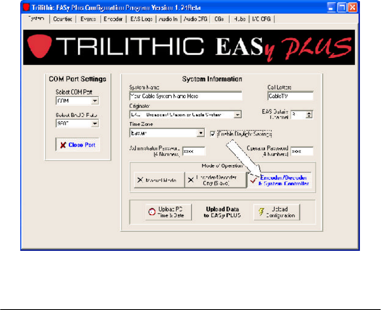Click the red Trilithic icon in title bar
Image resolution: width=381 pixels, height=310 pixels.
coord(26,7)
